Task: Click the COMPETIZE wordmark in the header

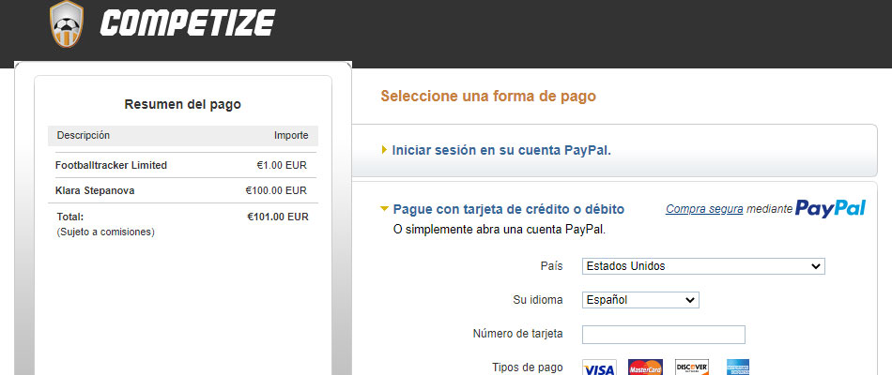Action: [x=187, y=22]
